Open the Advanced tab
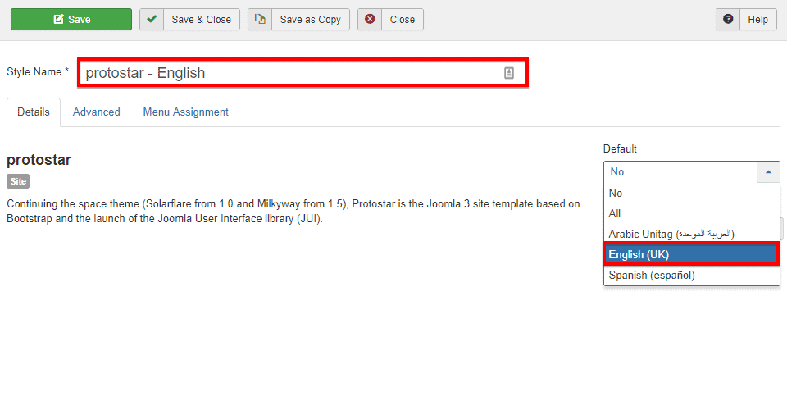The image size is (787, 410). tap(97, 112)
